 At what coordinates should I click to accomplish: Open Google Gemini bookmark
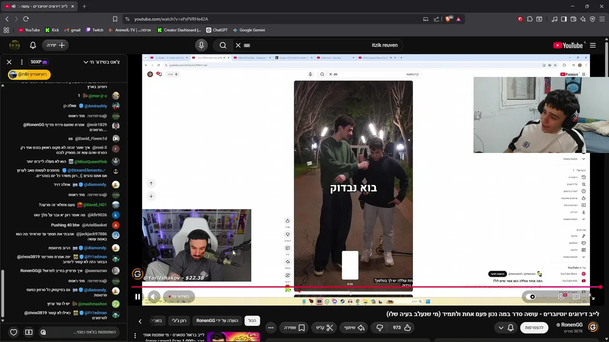(248, 30)
